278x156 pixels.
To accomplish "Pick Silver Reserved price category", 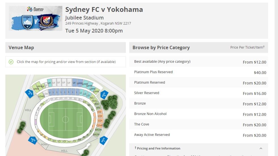I will [x=199, y=93].
